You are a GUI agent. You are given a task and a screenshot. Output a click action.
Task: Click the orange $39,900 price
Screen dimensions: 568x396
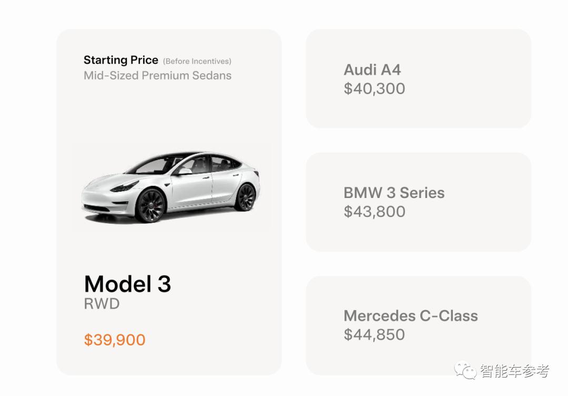(115, 340)
